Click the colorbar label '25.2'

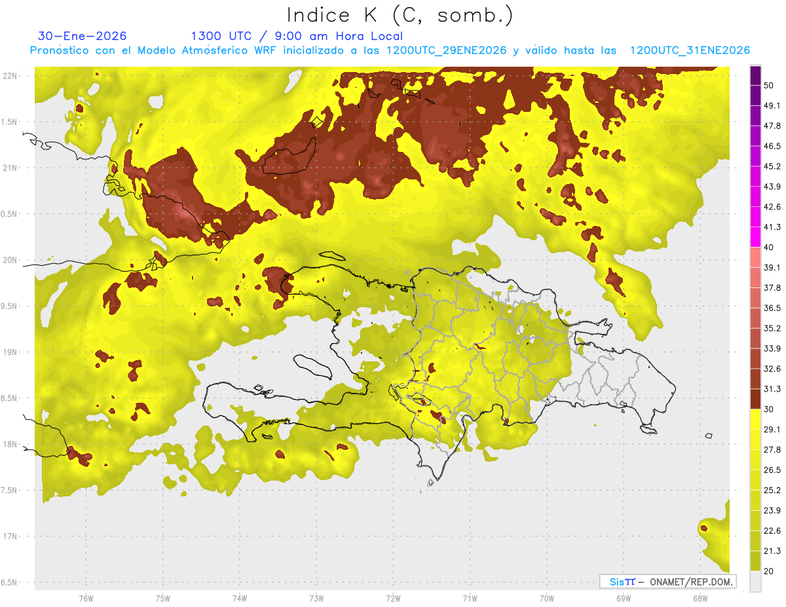772,490
